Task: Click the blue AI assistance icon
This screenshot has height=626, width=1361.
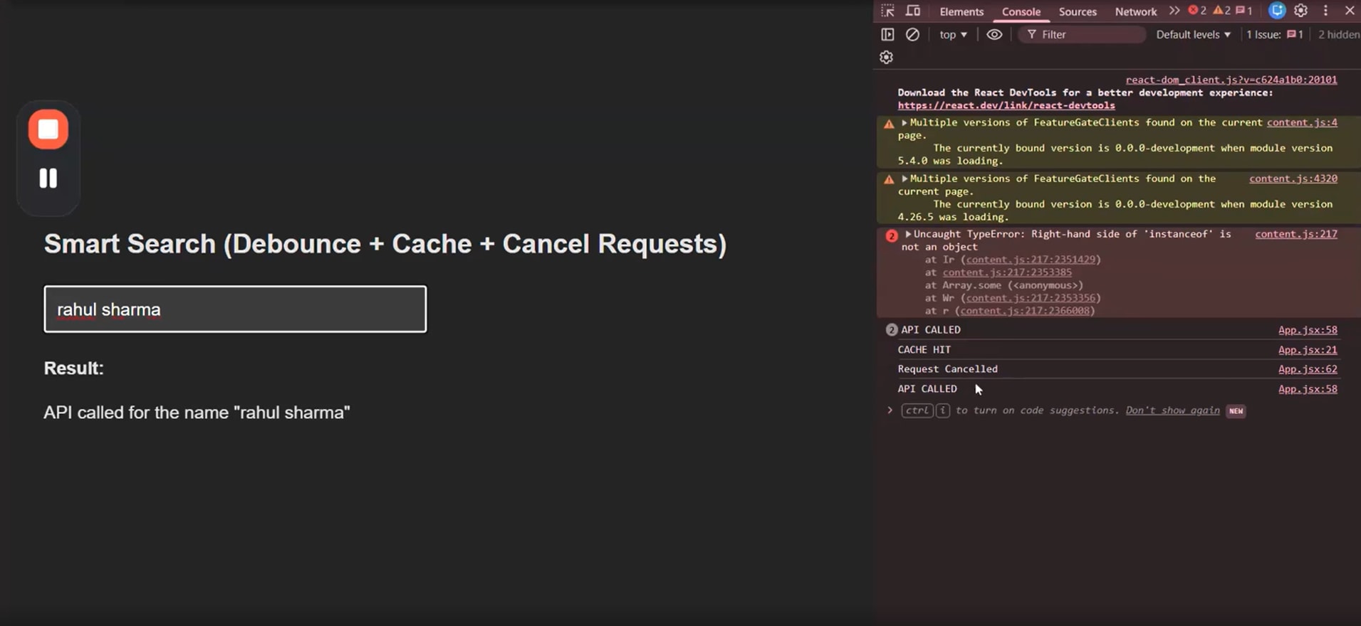Action: 1277,11
